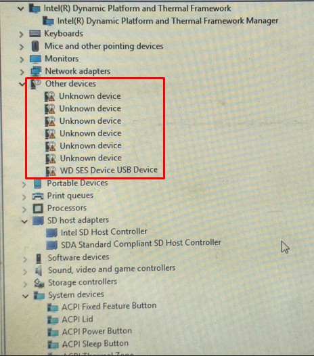Collapse the System devices category
The height and width of the screenshot is (356, 314).
[x=26, y=296]
